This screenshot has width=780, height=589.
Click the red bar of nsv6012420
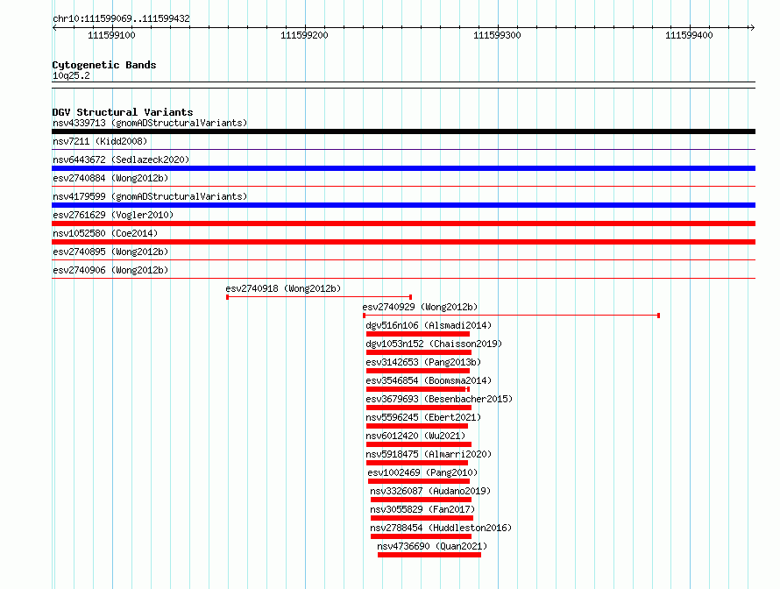419,444
